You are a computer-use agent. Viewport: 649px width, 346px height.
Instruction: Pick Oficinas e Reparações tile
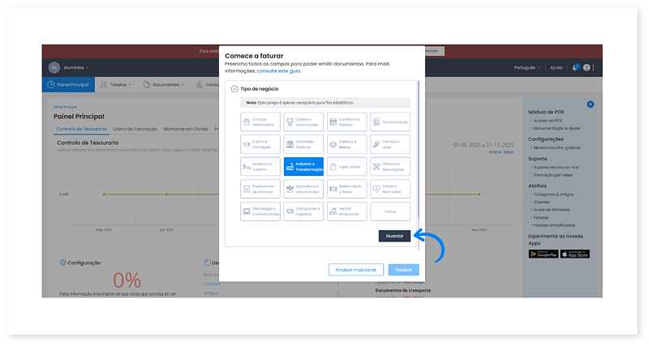tap(390, 166)
